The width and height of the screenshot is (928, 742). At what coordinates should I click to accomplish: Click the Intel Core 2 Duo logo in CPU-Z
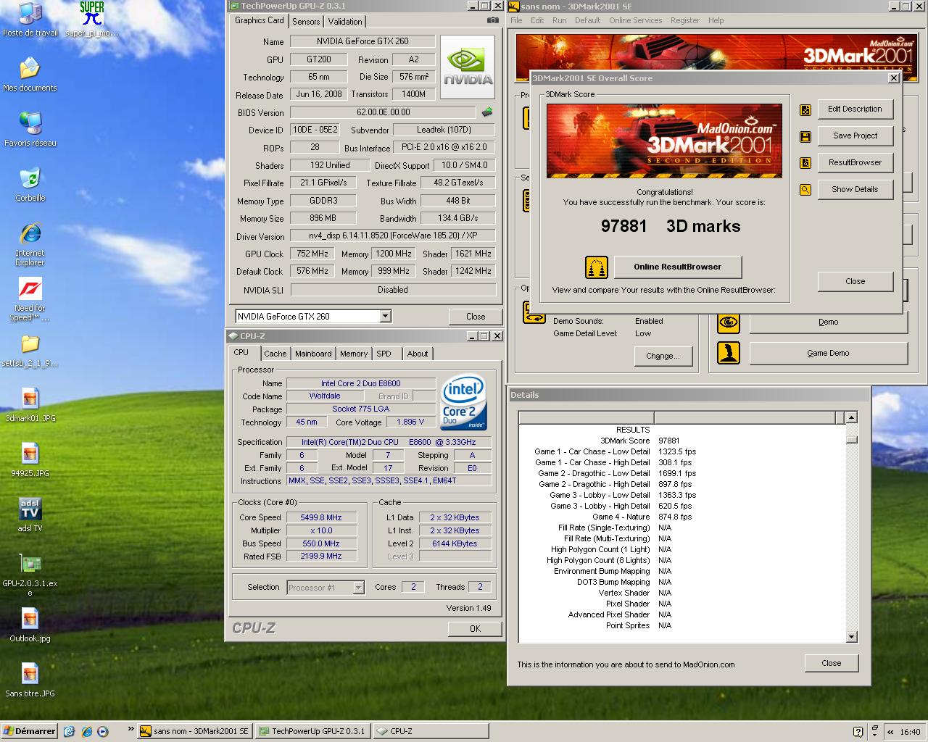point(464,401)
